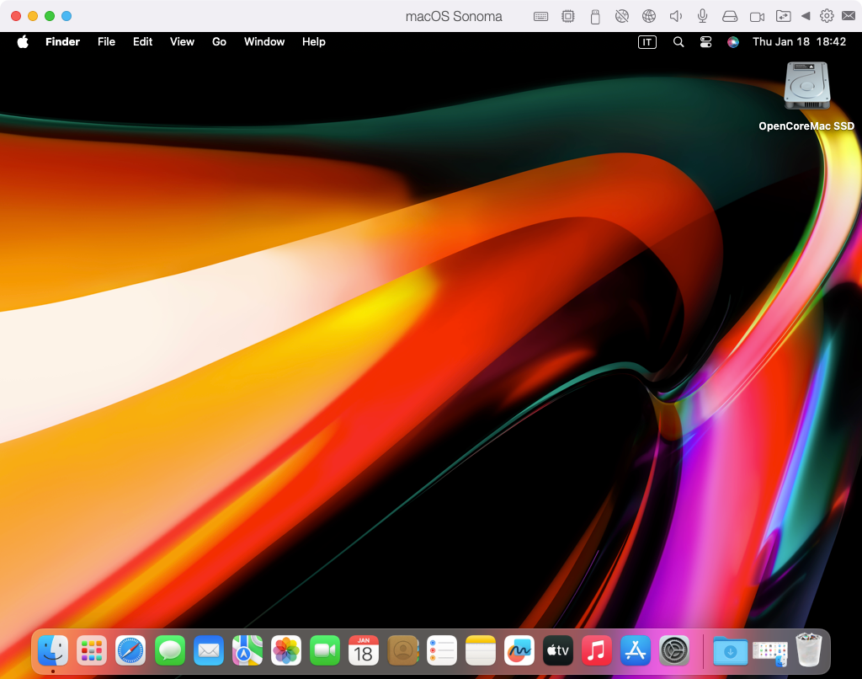Image resolution: width=862 pixels, height=679 pixels.
Task: Open the Trash in the Dock
Action: pos(808,650)
